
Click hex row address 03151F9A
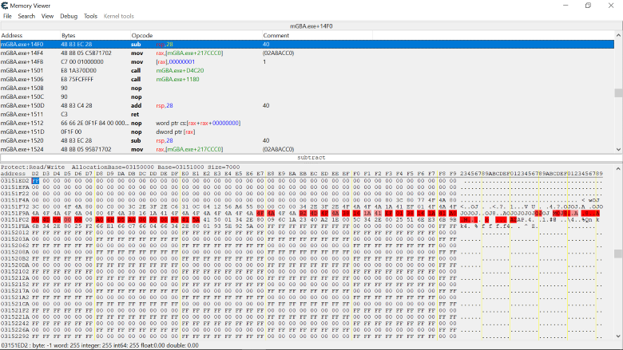14,213
